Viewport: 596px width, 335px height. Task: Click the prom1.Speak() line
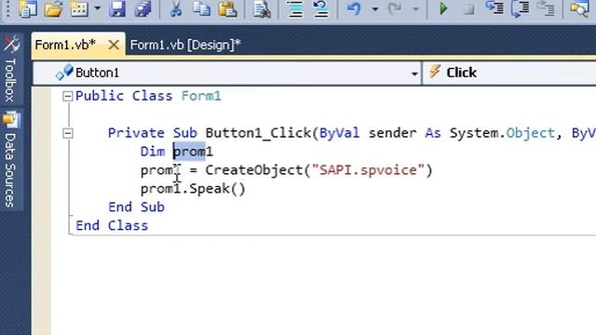(193, 189)
